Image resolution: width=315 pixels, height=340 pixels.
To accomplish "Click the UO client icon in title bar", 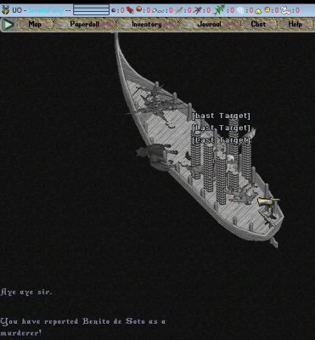I will point(5,10).
